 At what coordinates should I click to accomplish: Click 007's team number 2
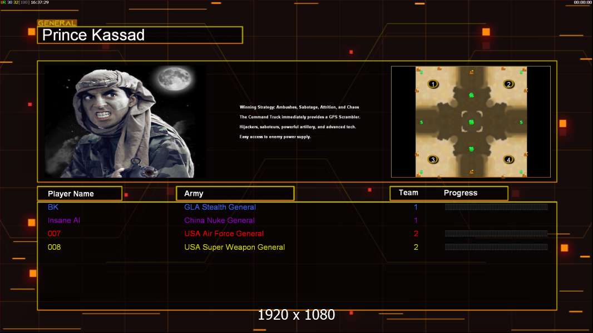click(x=416, y=234)
